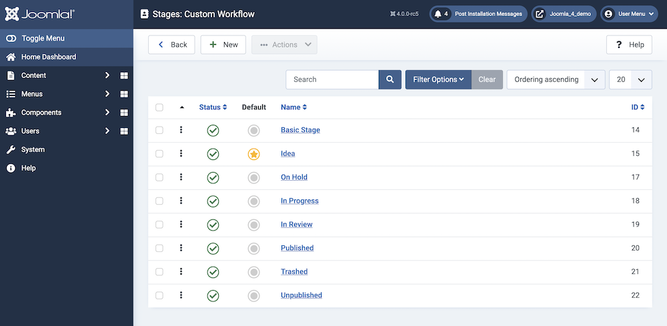Click the Users dashboard grid icon

click(x=124, y=131)
